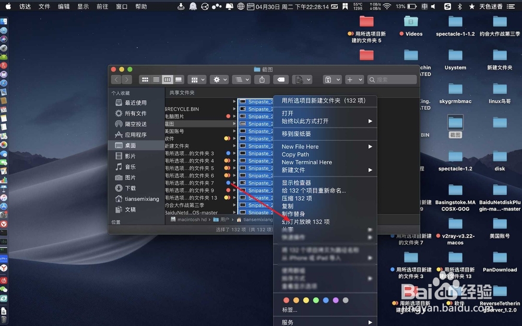Open Notification Center list icon

click(x=511, y=6)
